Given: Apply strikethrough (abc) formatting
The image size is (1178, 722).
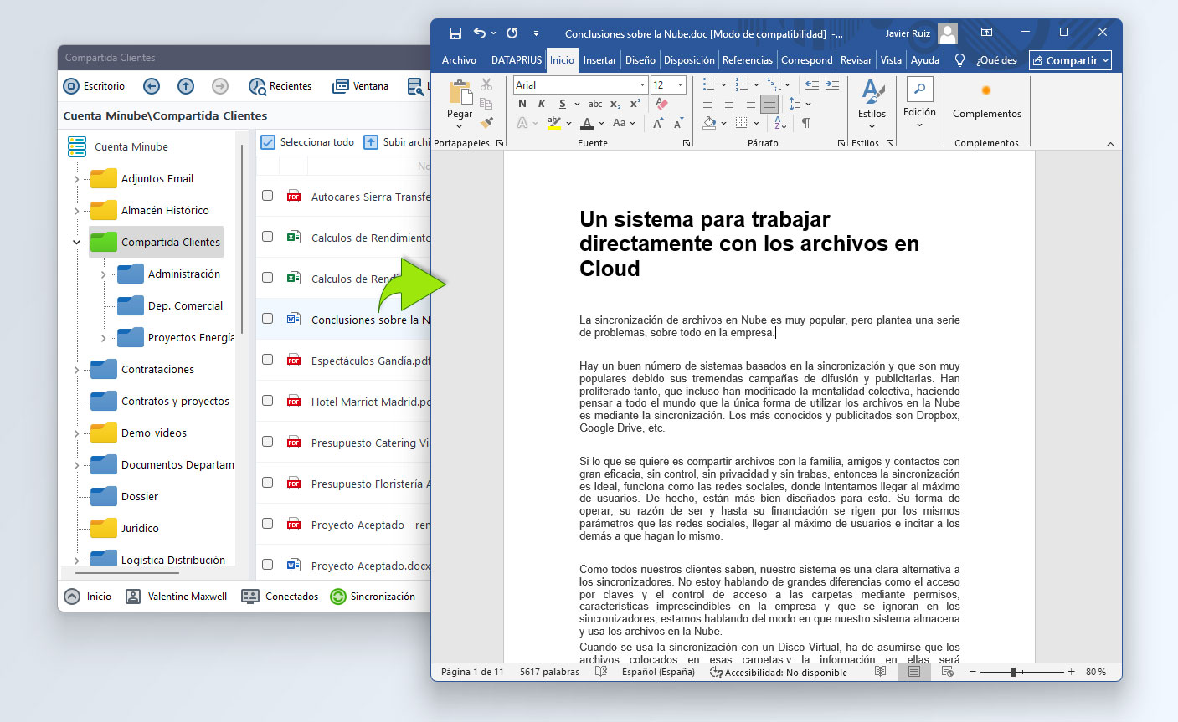Looking at the screenshot, I should pos(595,104).
